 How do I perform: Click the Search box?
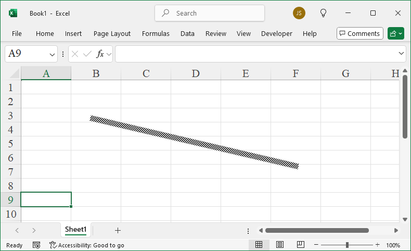(210, 13)
